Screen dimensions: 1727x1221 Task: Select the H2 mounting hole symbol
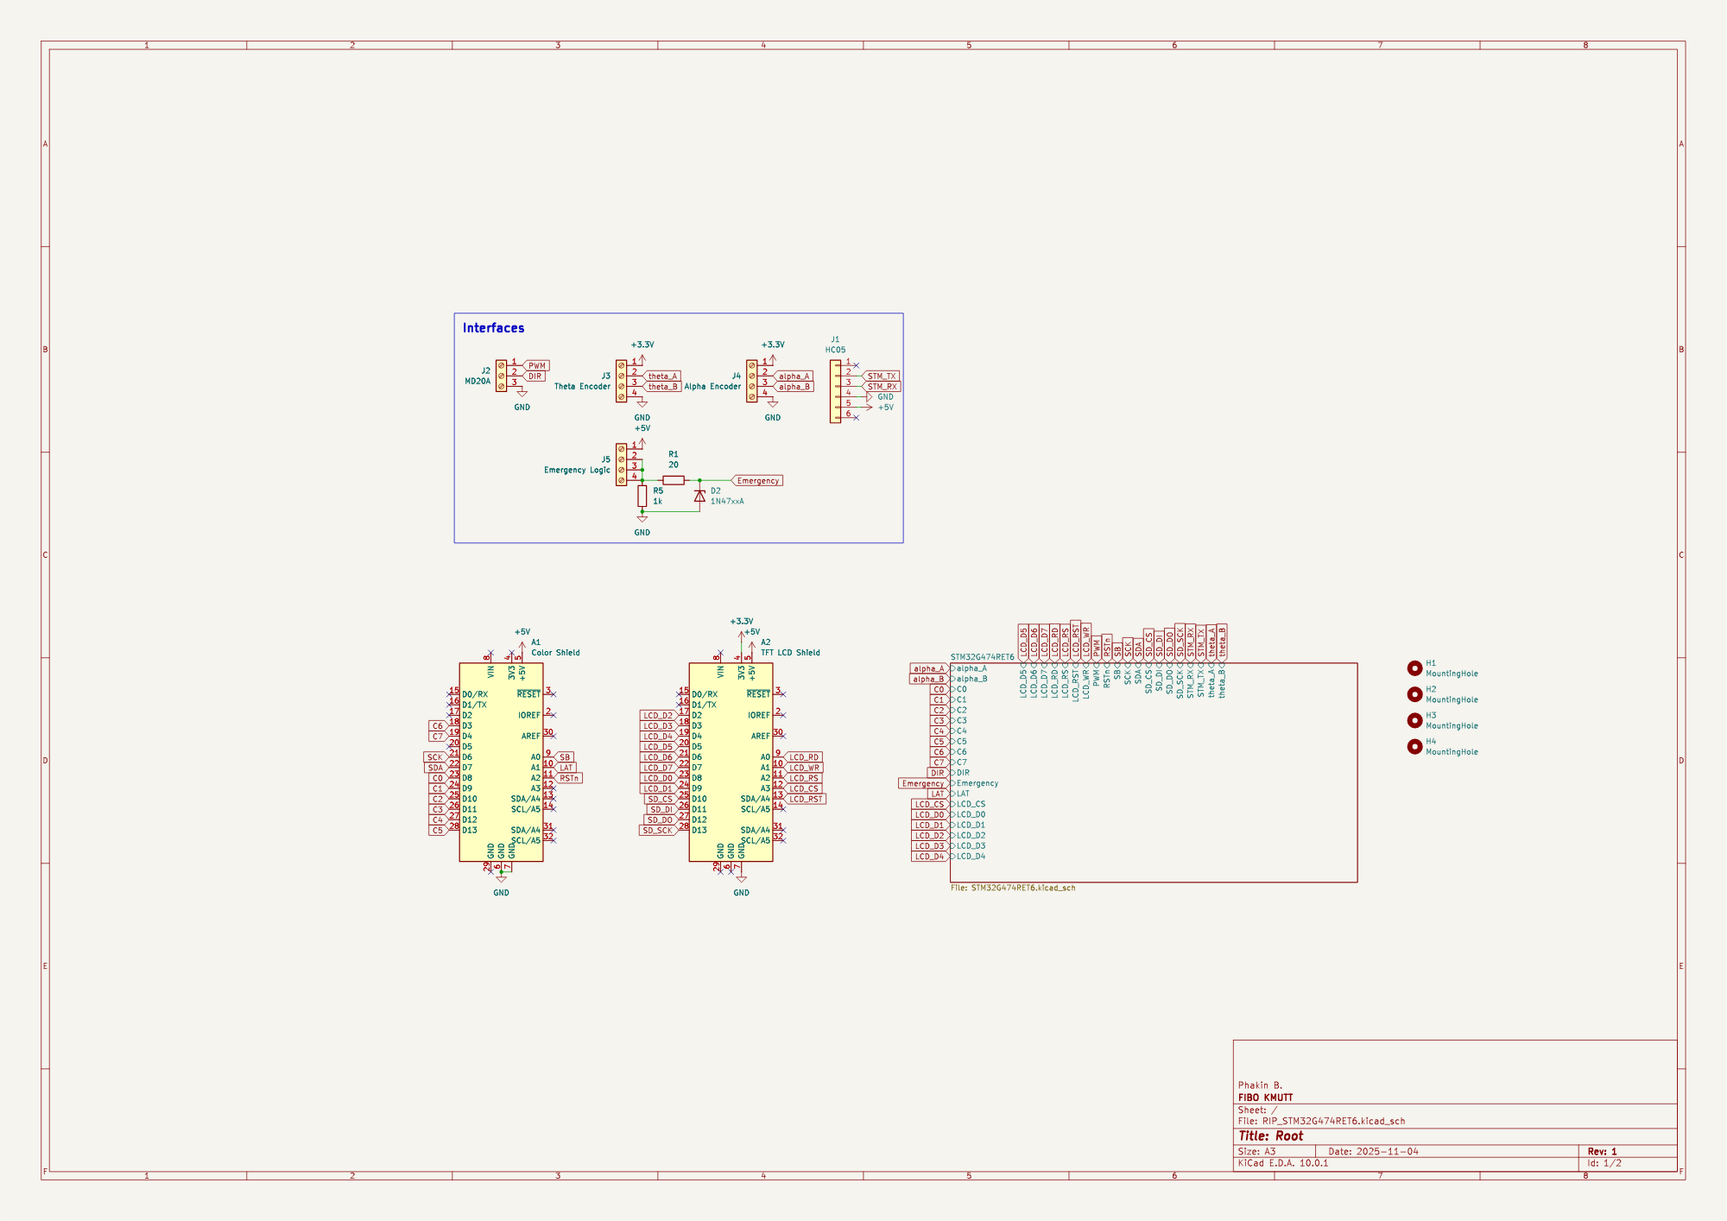(1414, 694)
